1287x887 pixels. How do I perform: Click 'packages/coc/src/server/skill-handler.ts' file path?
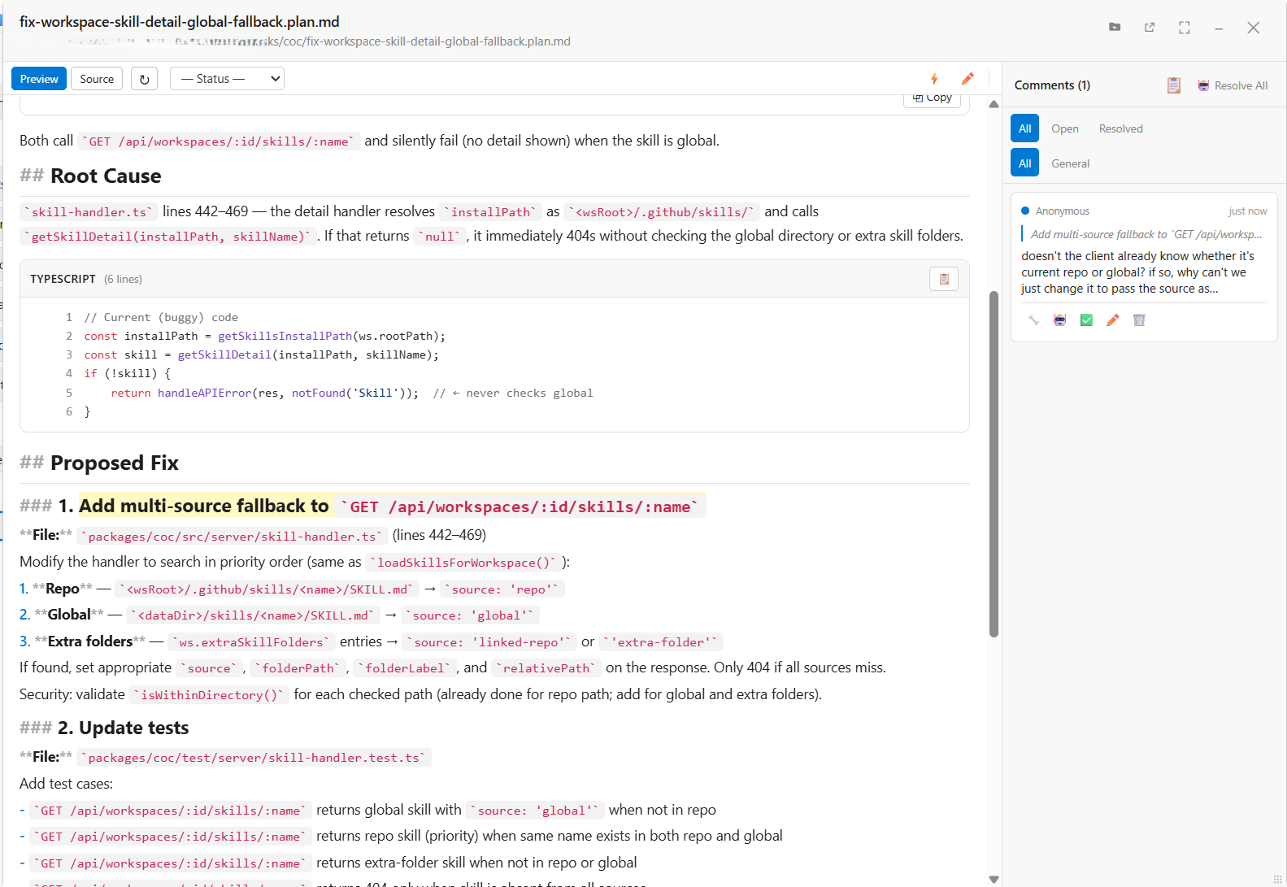pos(233,536)
